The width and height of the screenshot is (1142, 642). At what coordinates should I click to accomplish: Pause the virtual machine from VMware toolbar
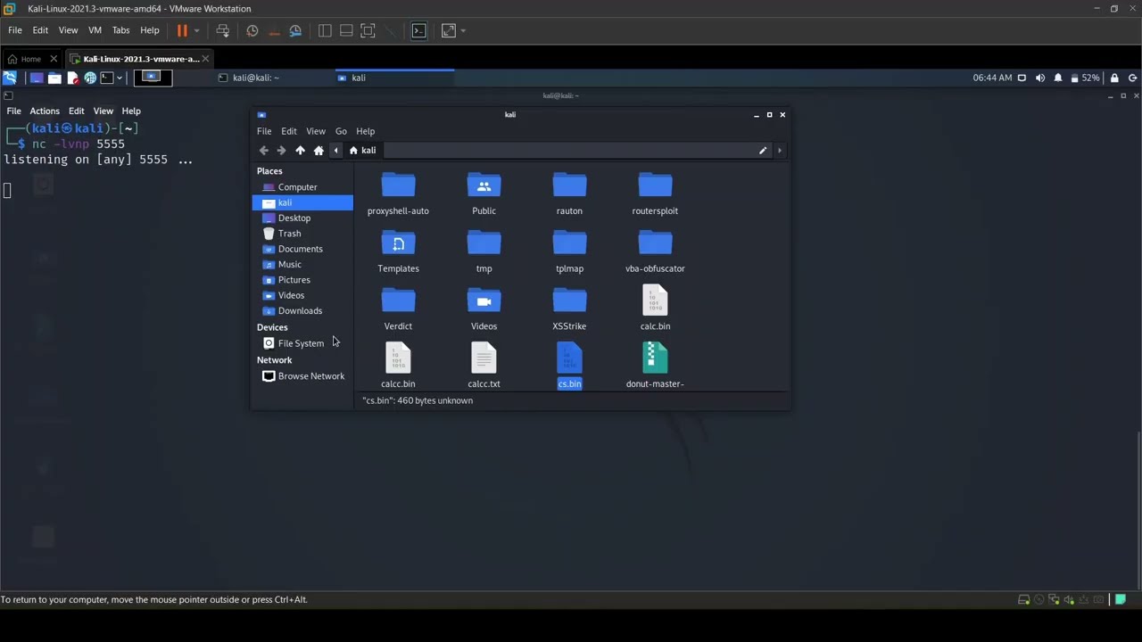pyautogui.click(x=182, y=30)
